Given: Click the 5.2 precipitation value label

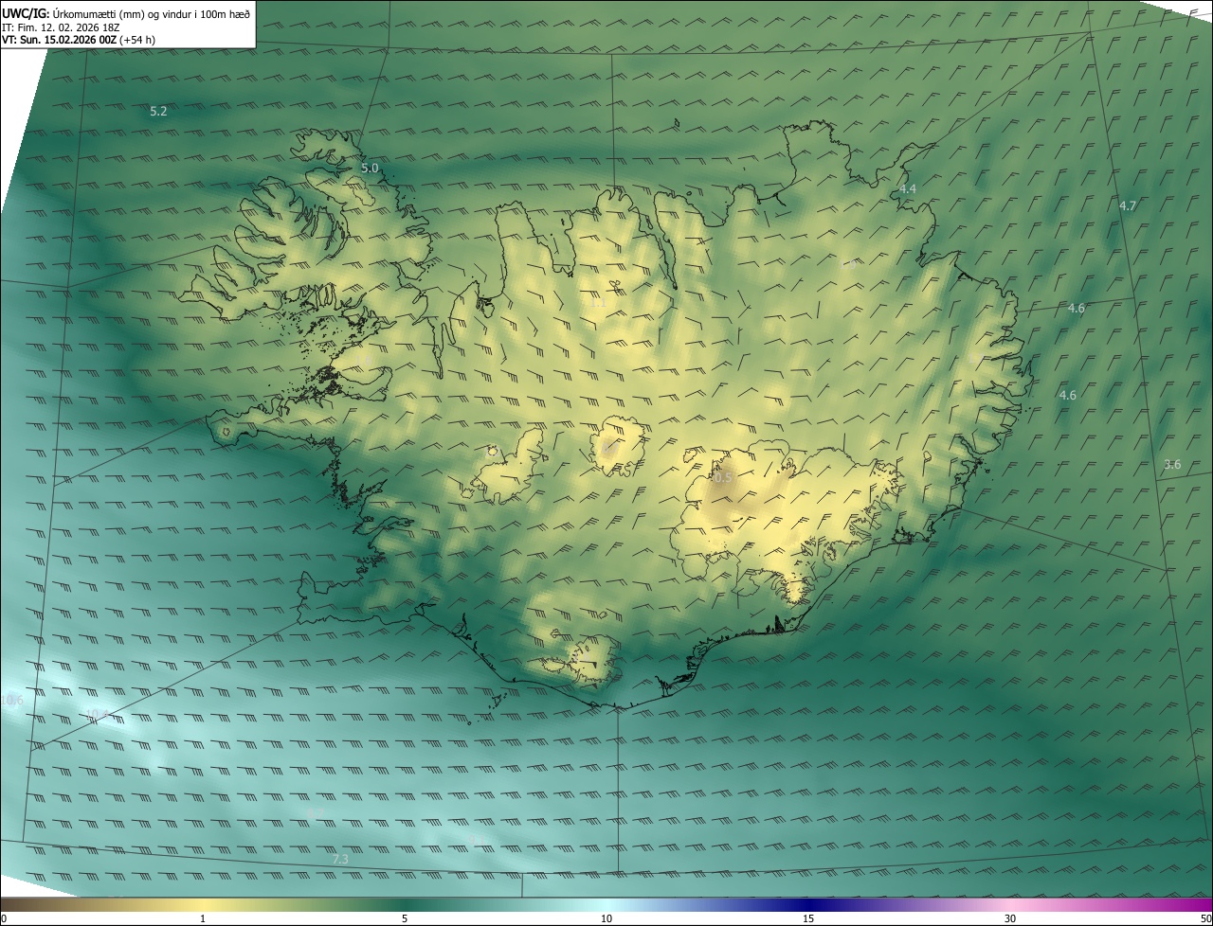Looking at the screenshot, I should 158,112.
